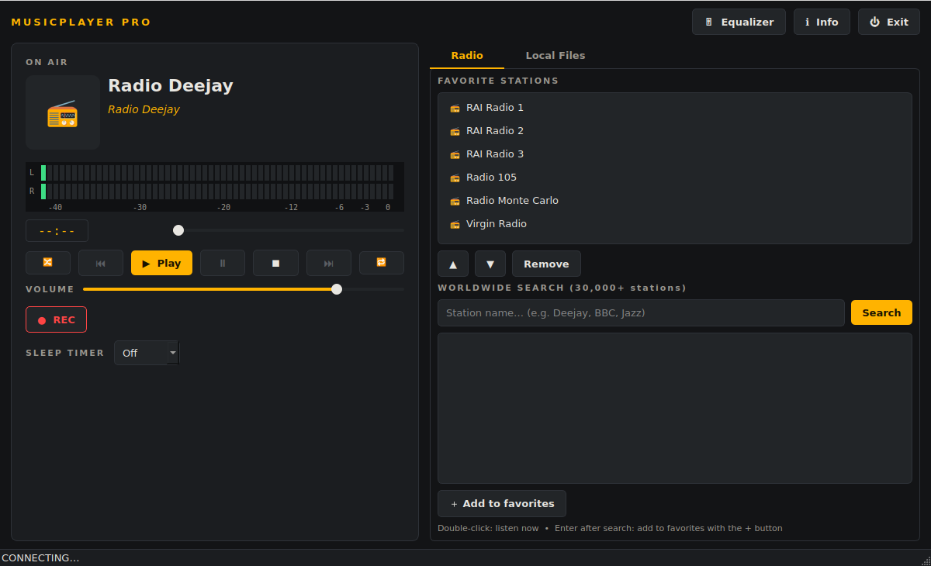This screenshot has width=931, height=566.
Task: Adjust the volume slider handle
Action: (x=337, y=289)
